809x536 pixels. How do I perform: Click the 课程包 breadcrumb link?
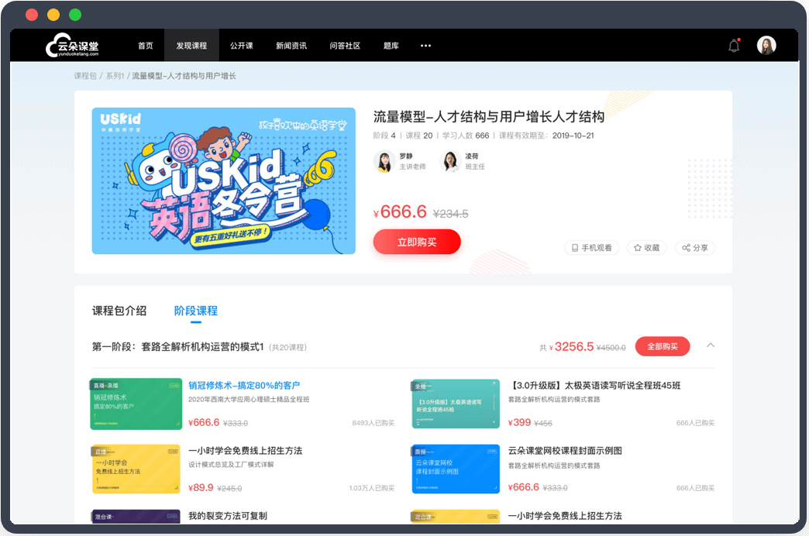coord(85,76)
